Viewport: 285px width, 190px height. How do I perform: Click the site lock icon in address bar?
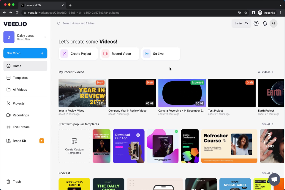coord(25,13)
